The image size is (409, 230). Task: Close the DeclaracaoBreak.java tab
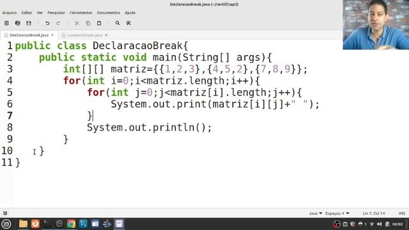point(52,35)
